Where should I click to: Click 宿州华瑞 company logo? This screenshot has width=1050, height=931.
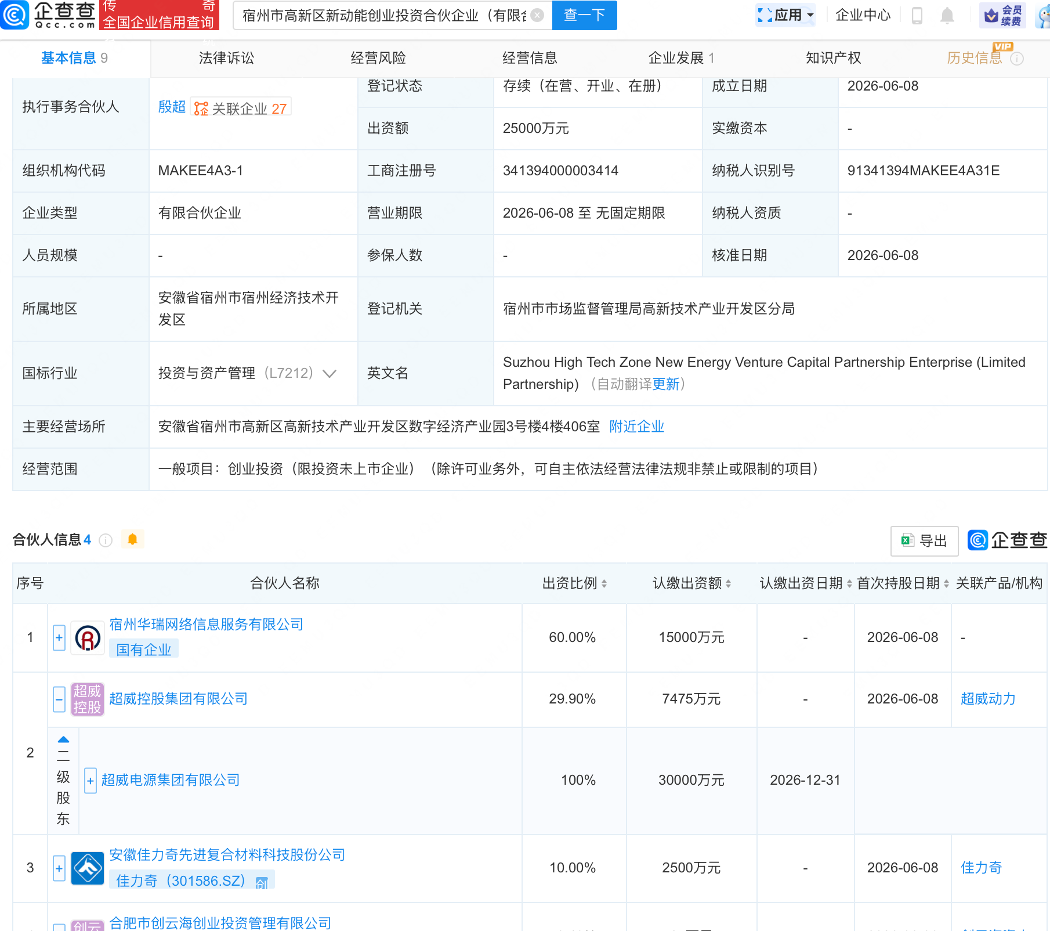click(88, 638)
